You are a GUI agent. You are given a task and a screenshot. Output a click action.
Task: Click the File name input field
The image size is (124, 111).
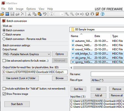[107, 74]
